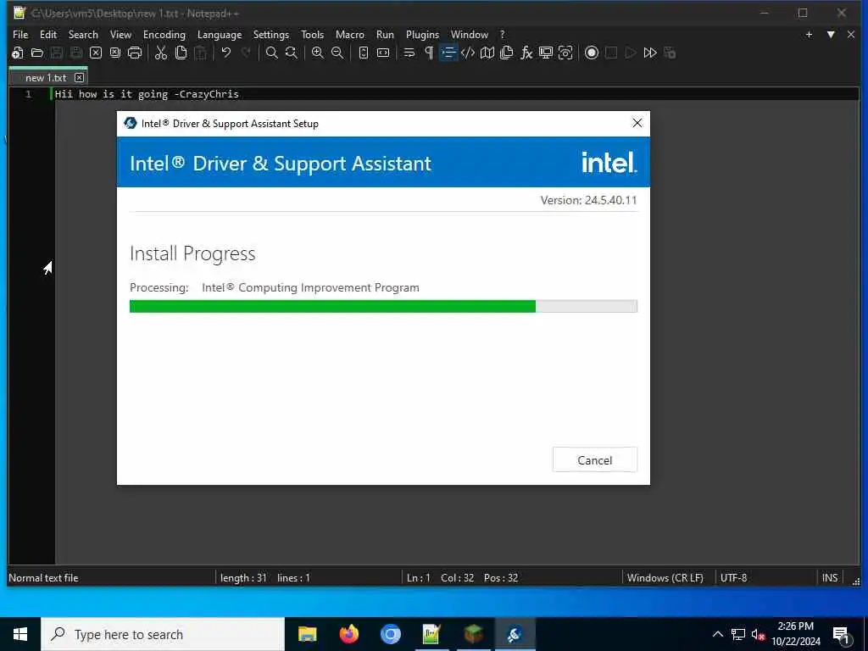Click the Copy toolbar icon
The width and height of the screenshot is (868, 651).
tap(181, 53)
